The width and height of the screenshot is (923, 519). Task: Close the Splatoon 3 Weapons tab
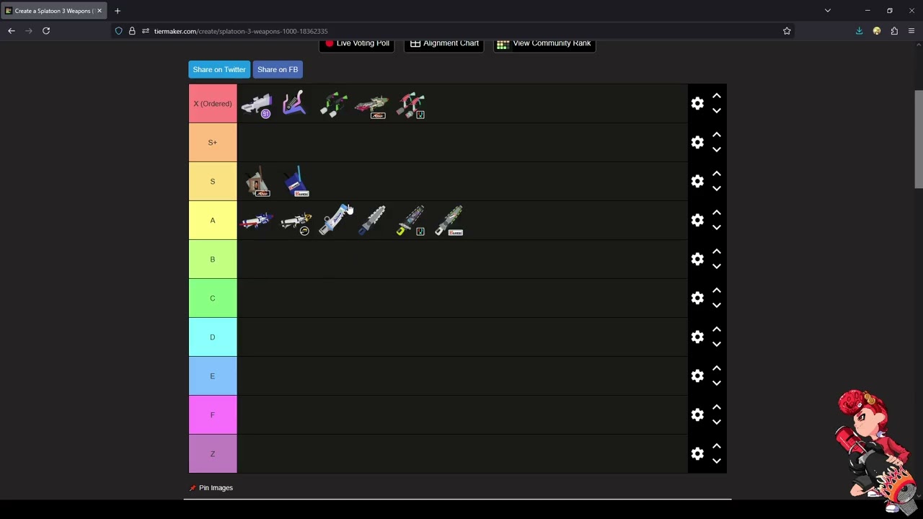pyautogui.click(x=100, y=11)
